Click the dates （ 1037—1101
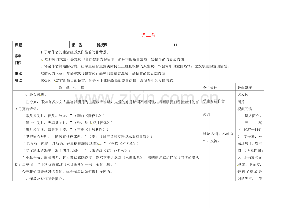294x208 pixels. coord(250,130)
